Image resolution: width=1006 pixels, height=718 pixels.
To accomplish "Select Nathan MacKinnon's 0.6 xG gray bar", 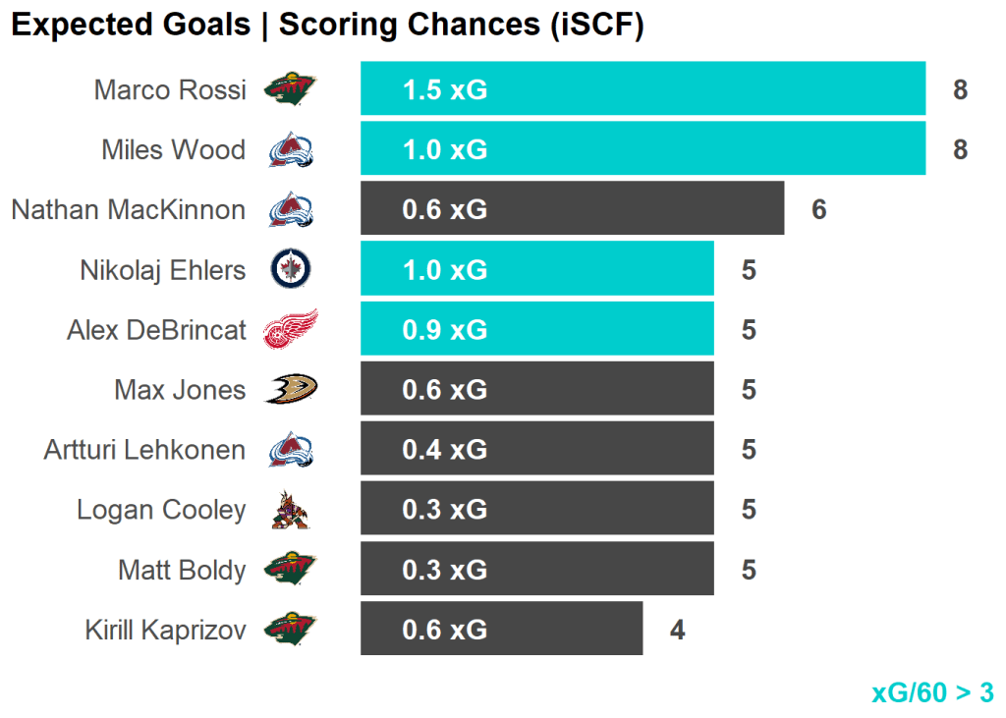I will point(572,209).
